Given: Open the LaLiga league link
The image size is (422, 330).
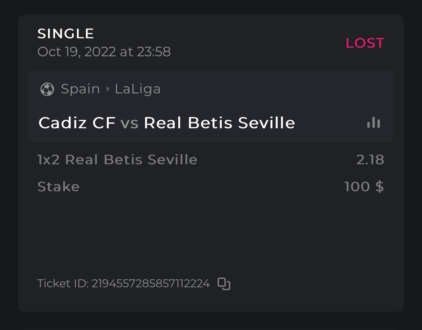Looking at the screenshot, I should coord(138,89).
